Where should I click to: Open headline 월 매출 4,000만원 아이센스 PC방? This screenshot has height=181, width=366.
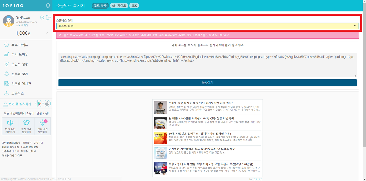(x=201, y=118)
